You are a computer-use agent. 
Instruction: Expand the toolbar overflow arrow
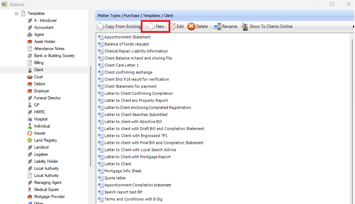(x=353, y=26)
